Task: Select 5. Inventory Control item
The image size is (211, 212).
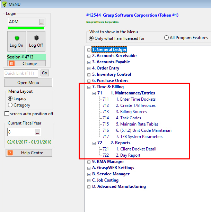Action: tap(112, 74)
